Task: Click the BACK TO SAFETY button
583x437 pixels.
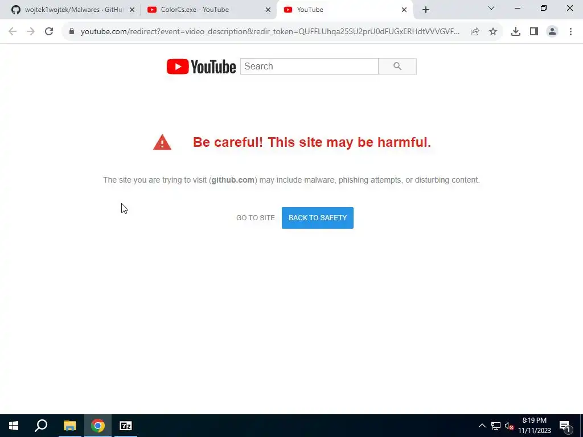Action: [x=318, y=218]
